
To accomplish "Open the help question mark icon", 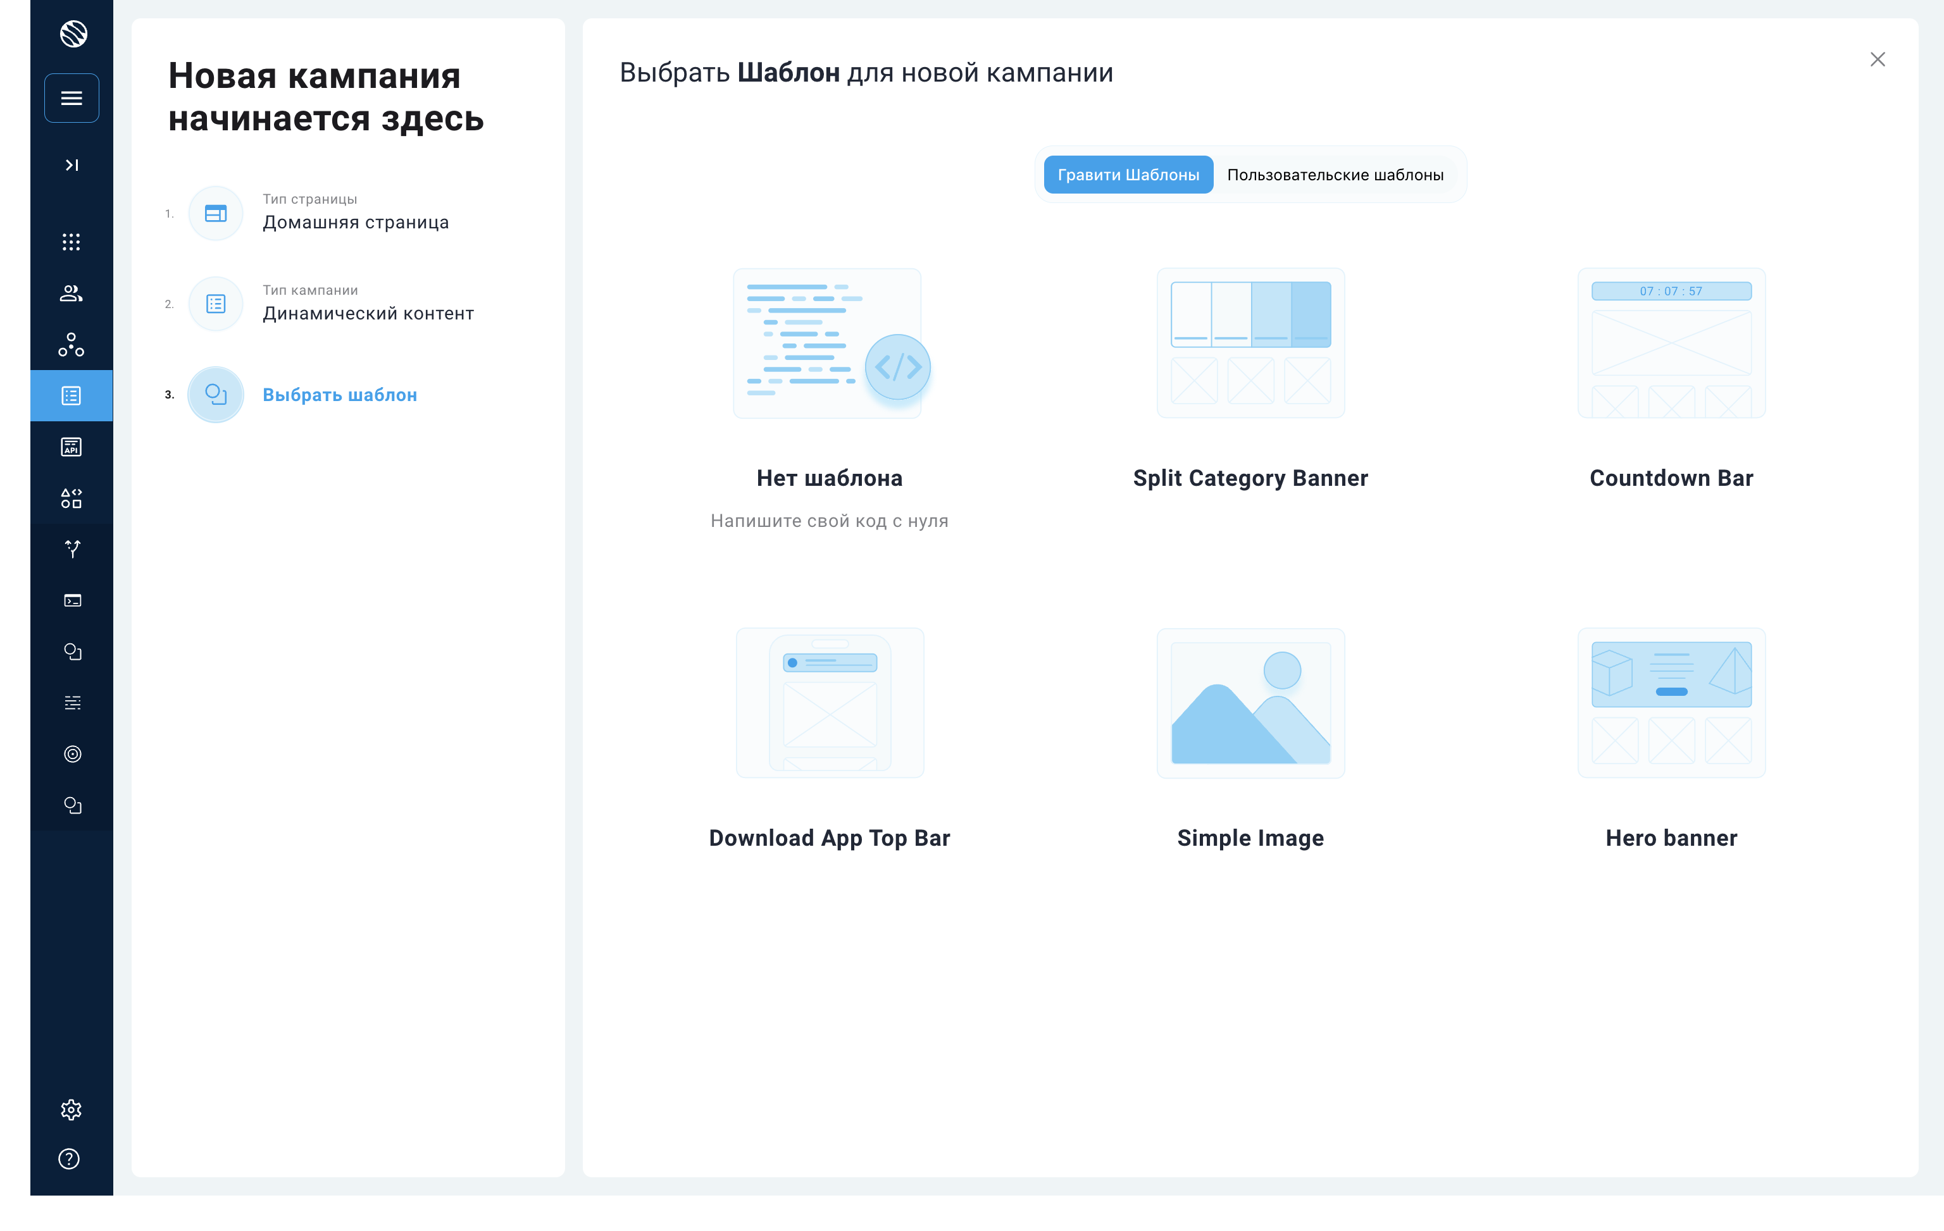I will 70,1159.
